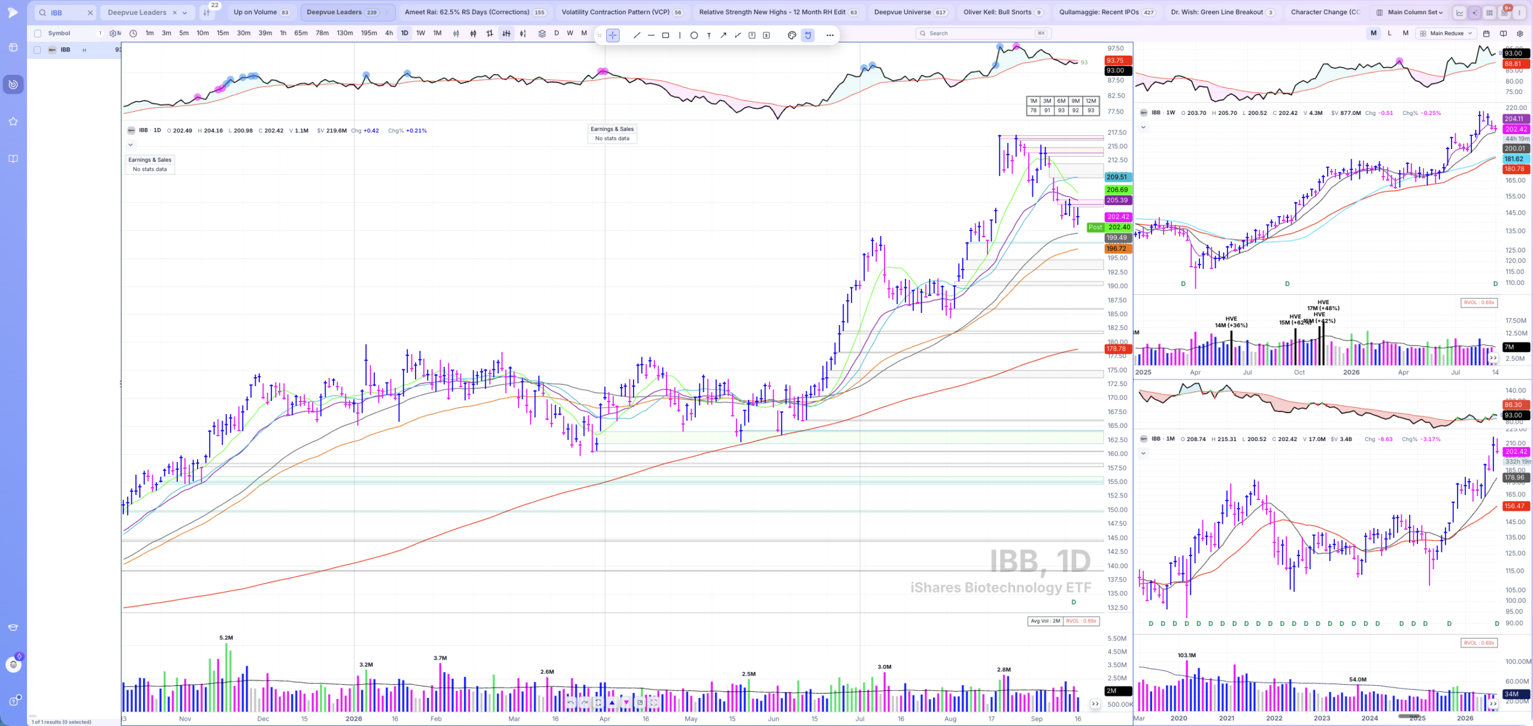Open the calendar icon in right toolbar
The height and width of the screenshot is (726, 1533).
(x=1486, y=34)
